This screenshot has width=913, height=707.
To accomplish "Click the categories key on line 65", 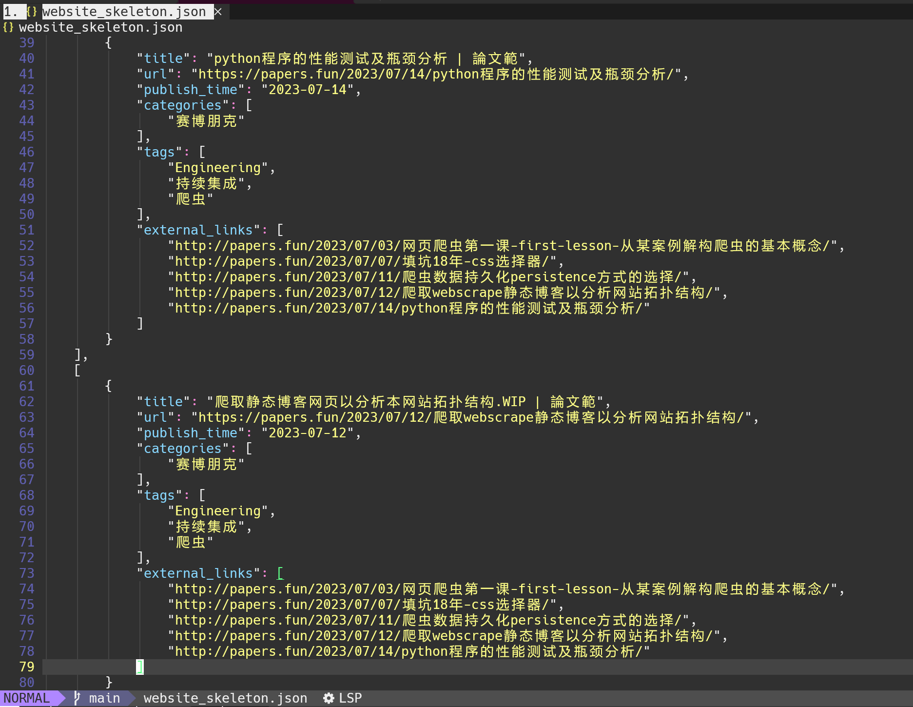I will (183, 449).
